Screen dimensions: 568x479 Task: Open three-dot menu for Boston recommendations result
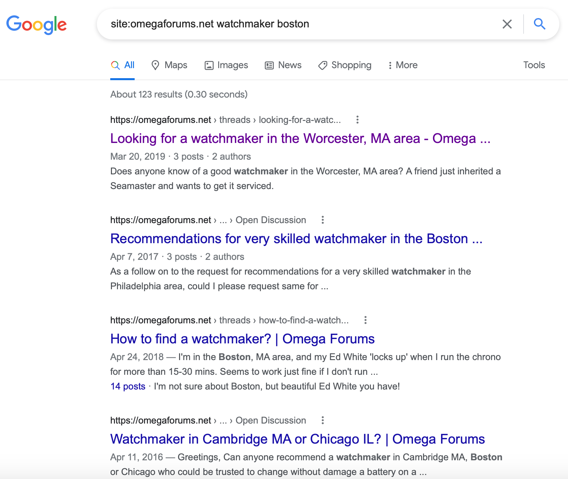point(322,220)
